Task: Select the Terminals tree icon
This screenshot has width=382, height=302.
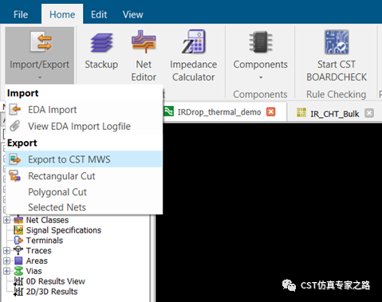Action: pos(18,240)
